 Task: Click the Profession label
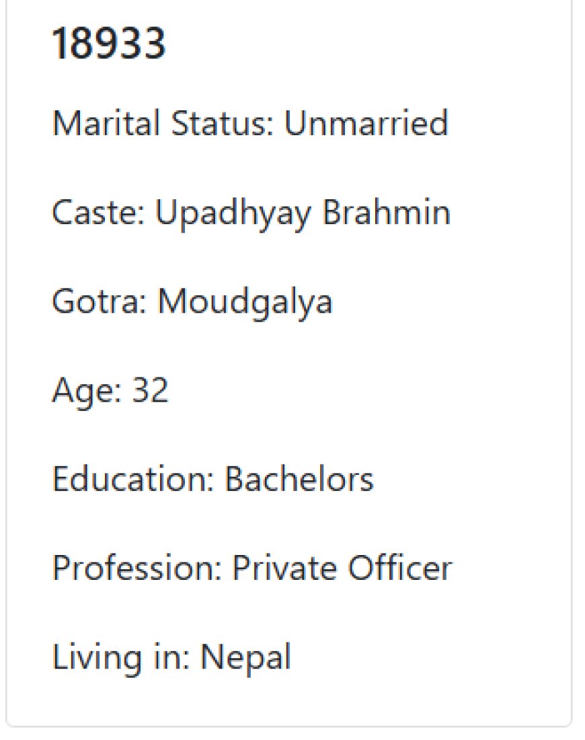coord(136,568)
